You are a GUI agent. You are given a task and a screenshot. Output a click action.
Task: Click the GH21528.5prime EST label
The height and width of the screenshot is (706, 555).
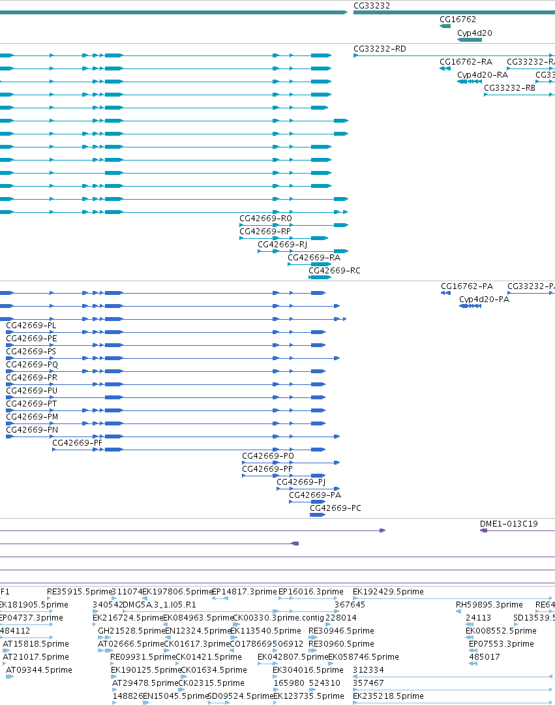coord(132,631)
